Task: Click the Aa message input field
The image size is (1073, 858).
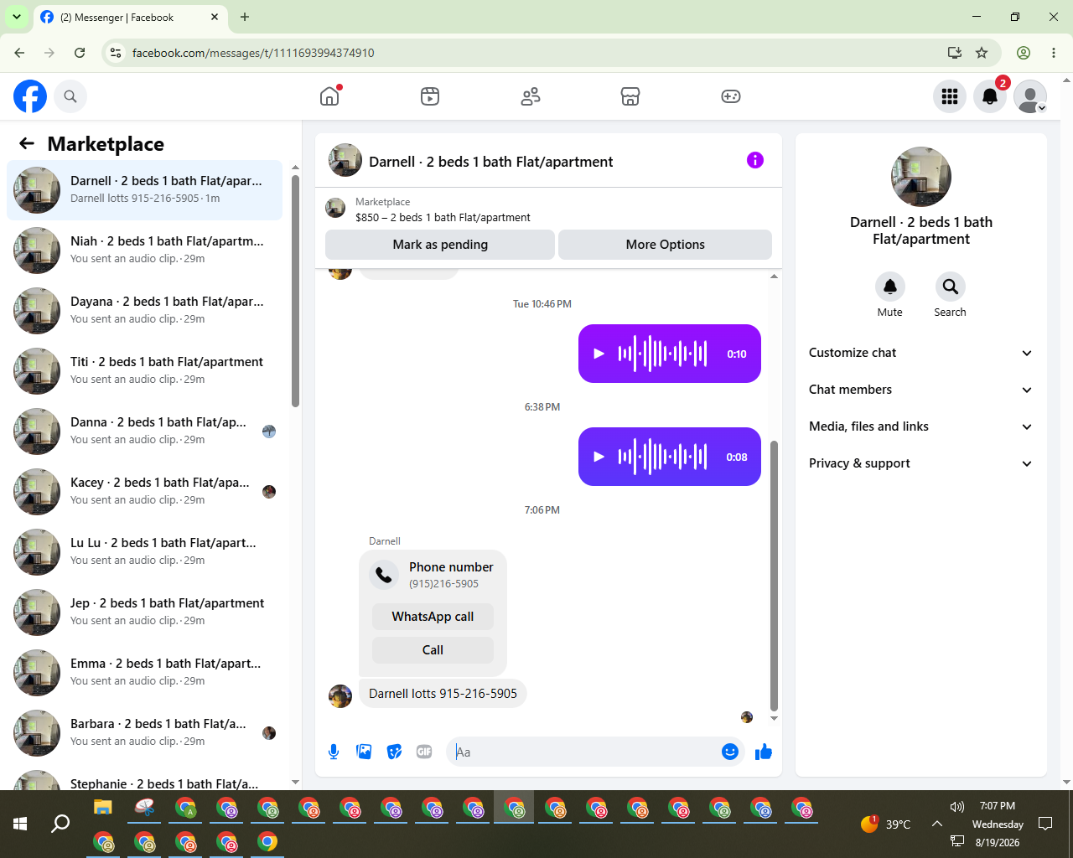Action: [x=583, y=752]
